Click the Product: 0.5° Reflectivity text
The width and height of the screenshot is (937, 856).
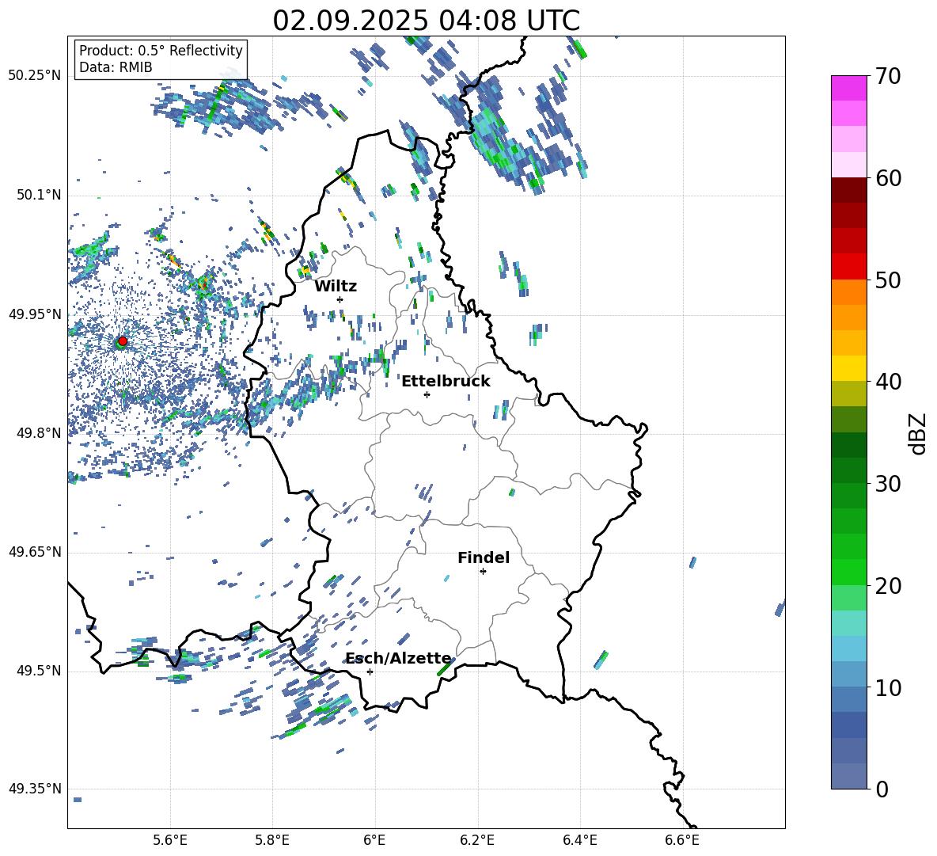point(161,51)
